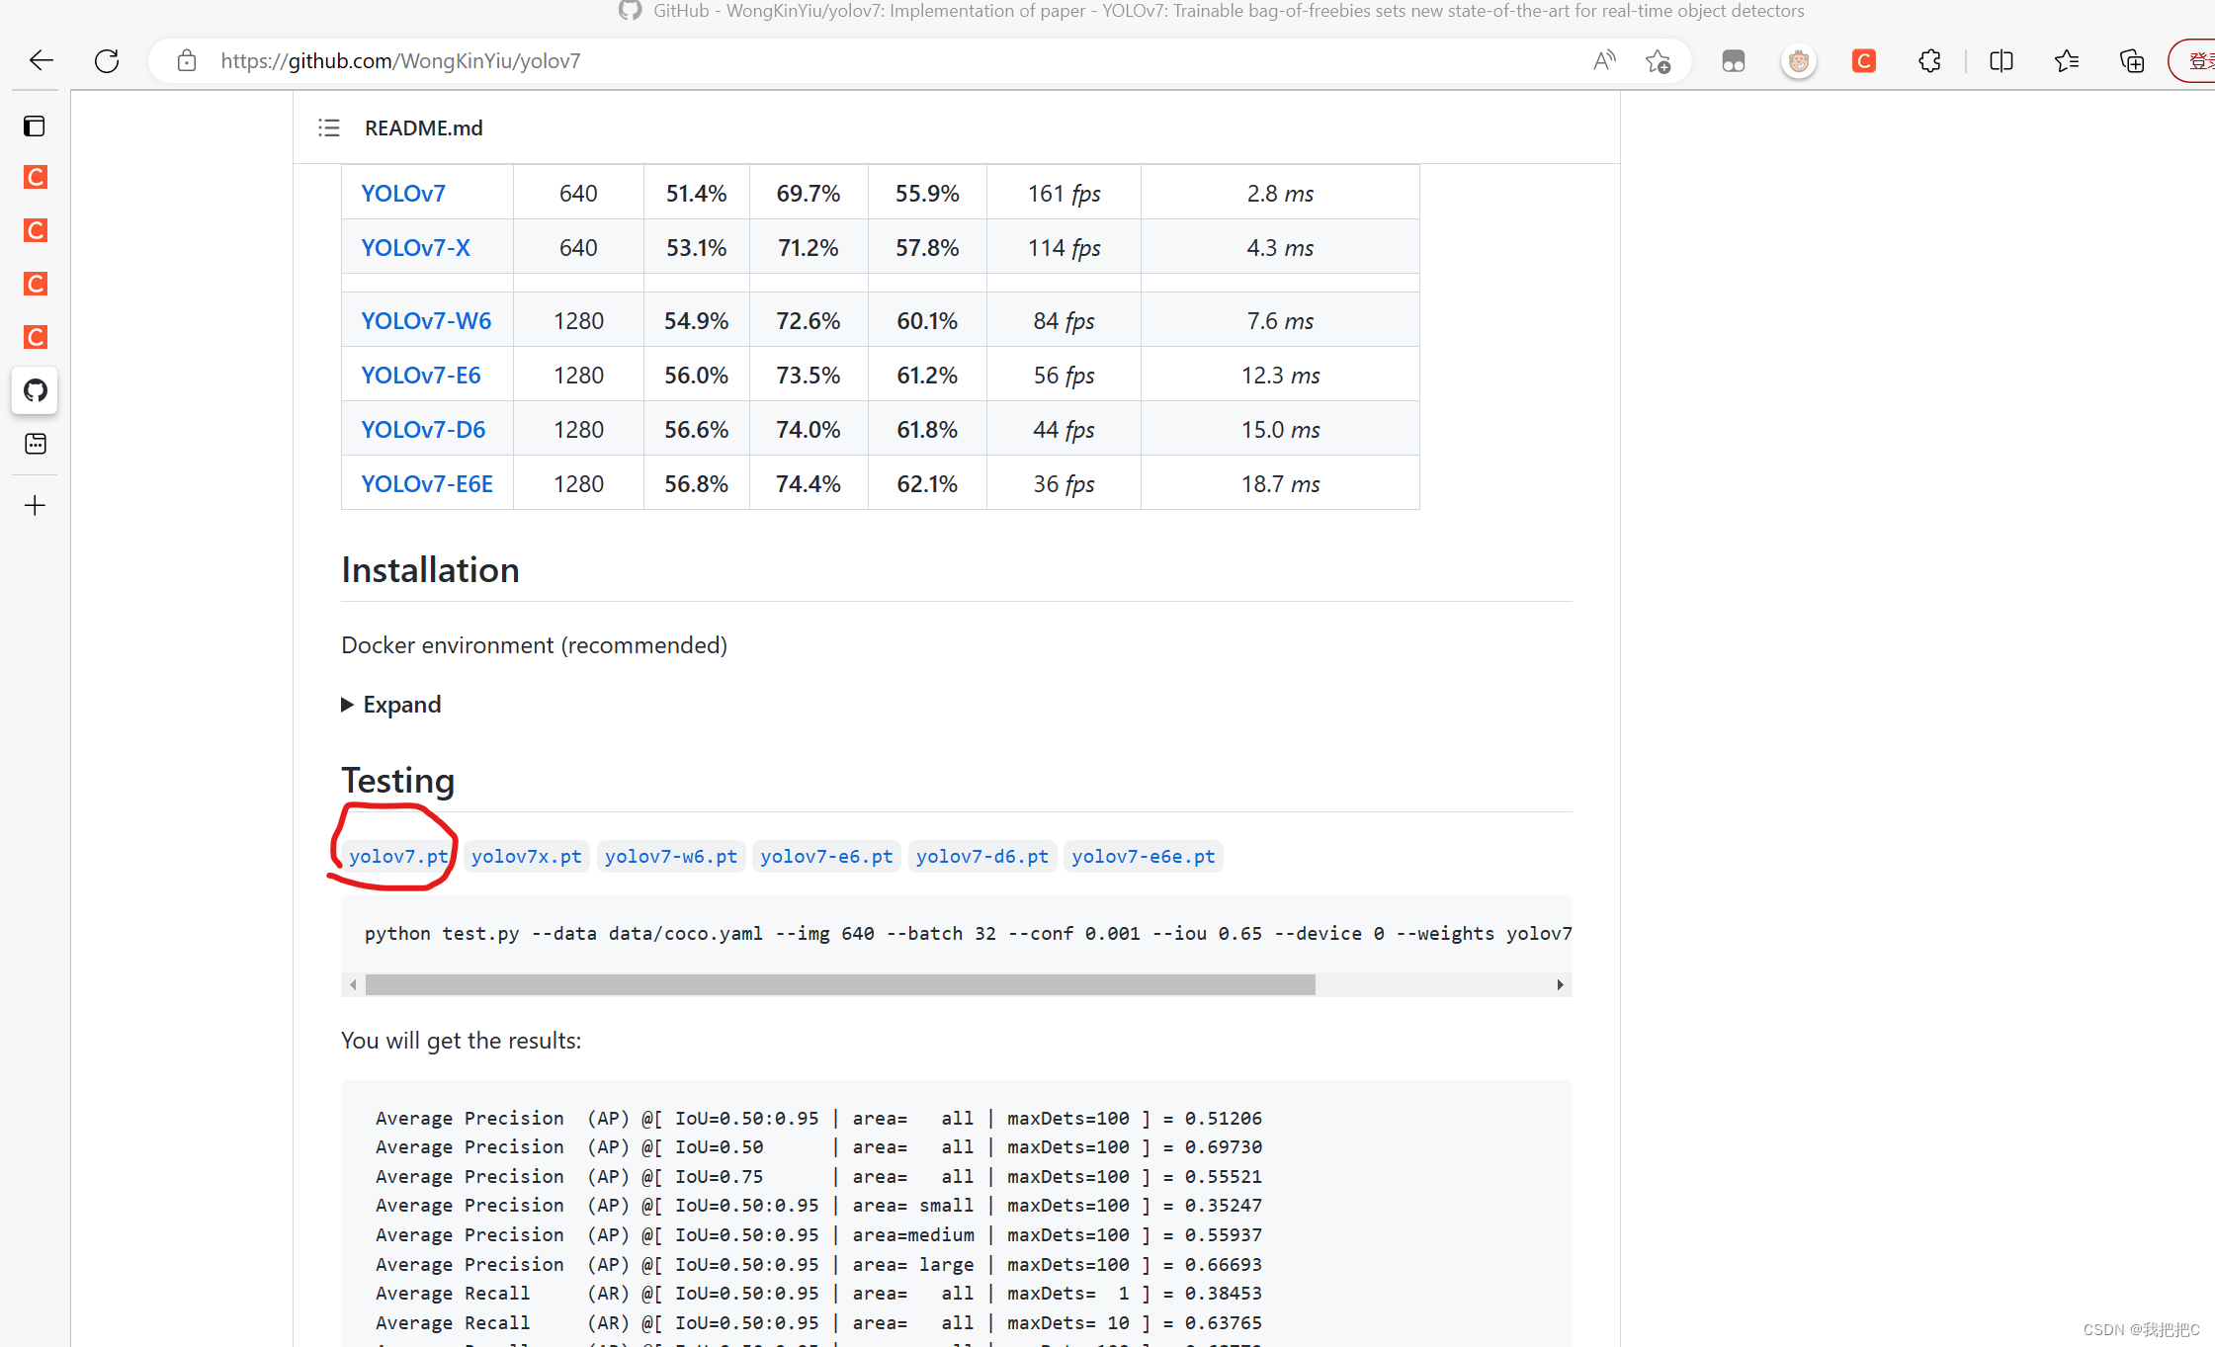The image size is (2215, 1347).
Task: Click right arrow of code scrollbar
Action: 1560,984
